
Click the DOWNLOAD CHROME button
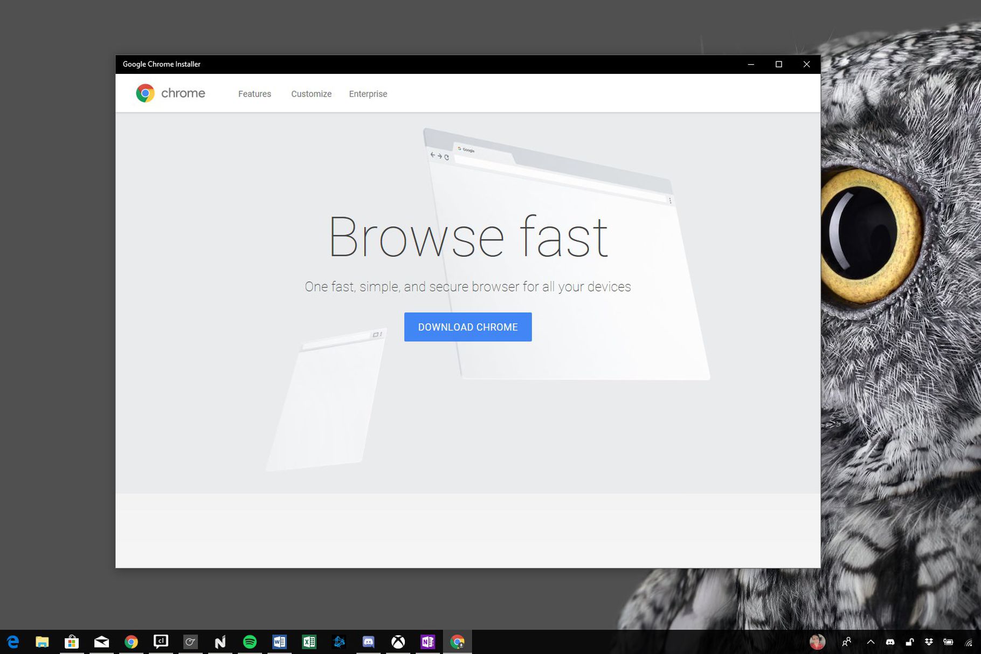coord(468,327)
